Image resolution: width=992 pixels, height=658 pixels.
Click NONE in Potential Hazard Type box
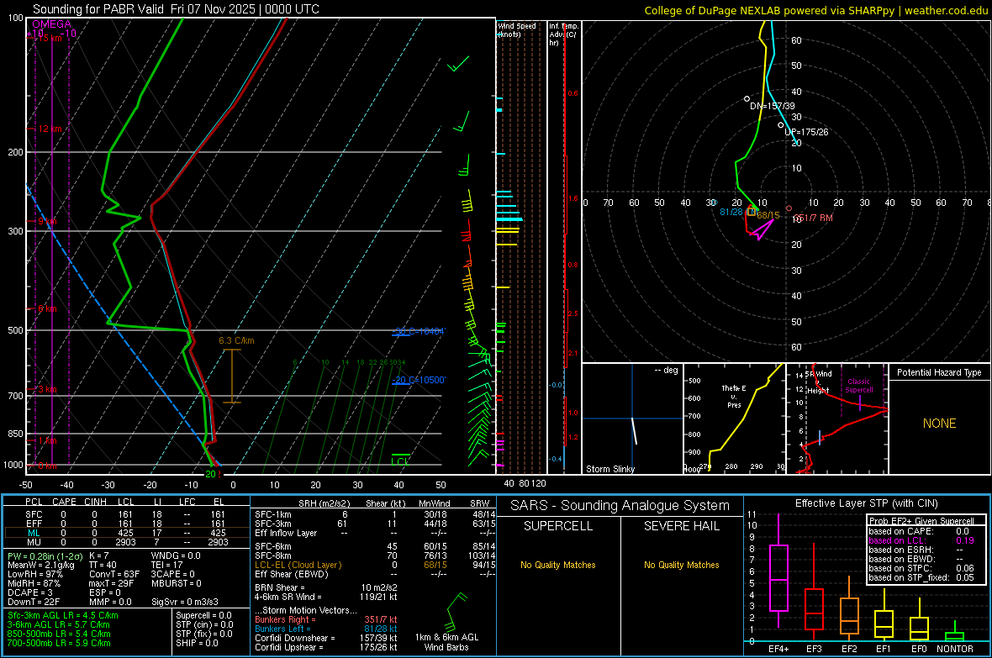pos(939,424)
